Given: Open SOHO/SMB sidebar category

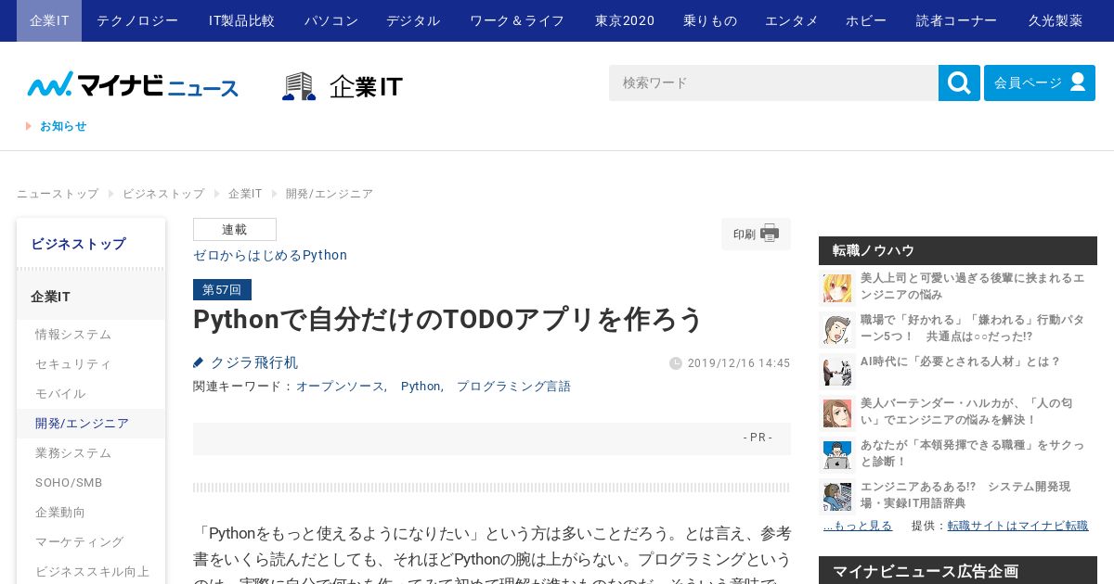Looking at the screenshot, I should 91,482.
